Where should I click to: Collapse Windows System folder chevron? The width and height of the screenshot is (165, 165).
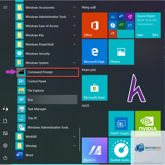point(74,63)
